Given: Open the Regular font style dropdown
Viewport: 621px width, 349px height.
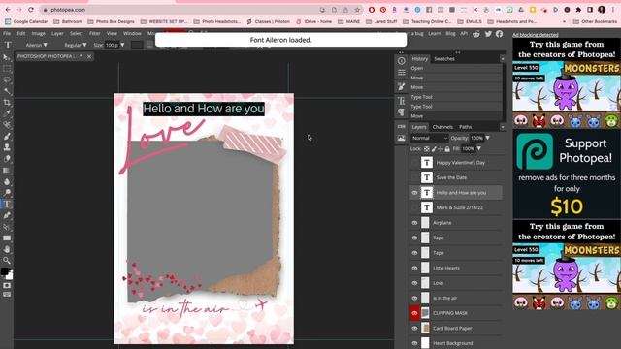Looking at the screenshot, I should coord(76,46).
